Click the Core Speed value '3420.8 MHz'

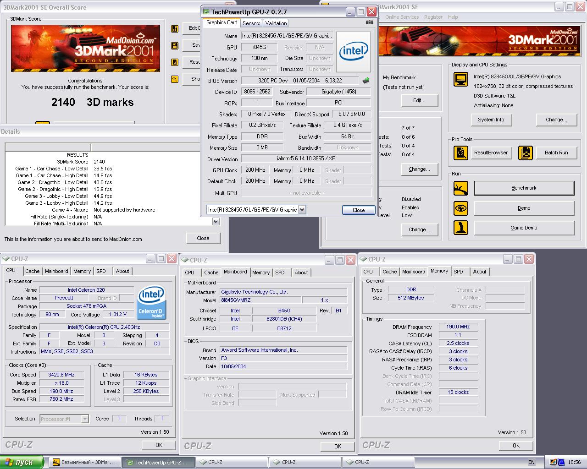61,375
